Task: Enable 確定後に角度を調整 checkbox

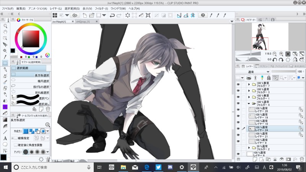Action: click(x=15, y=145)
